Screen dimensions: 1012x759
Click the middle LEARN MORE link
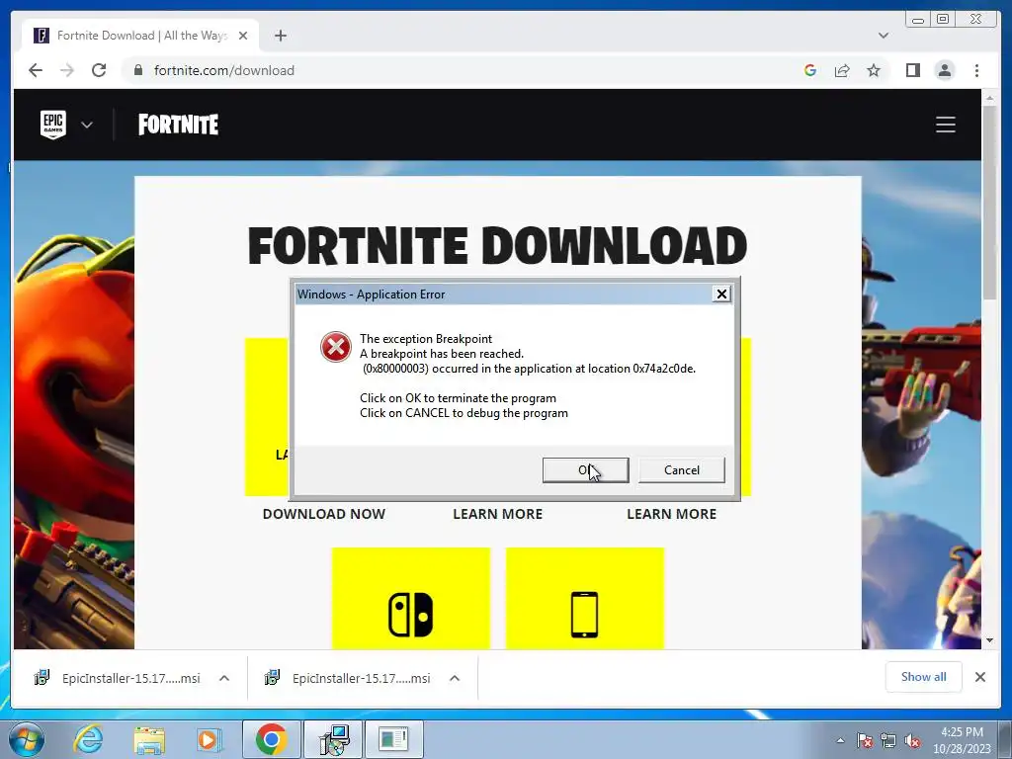point(498,514)
